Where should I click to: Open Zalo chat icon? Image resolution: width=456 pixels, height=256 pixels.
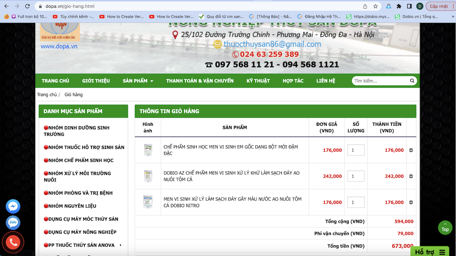coord(13,222)
